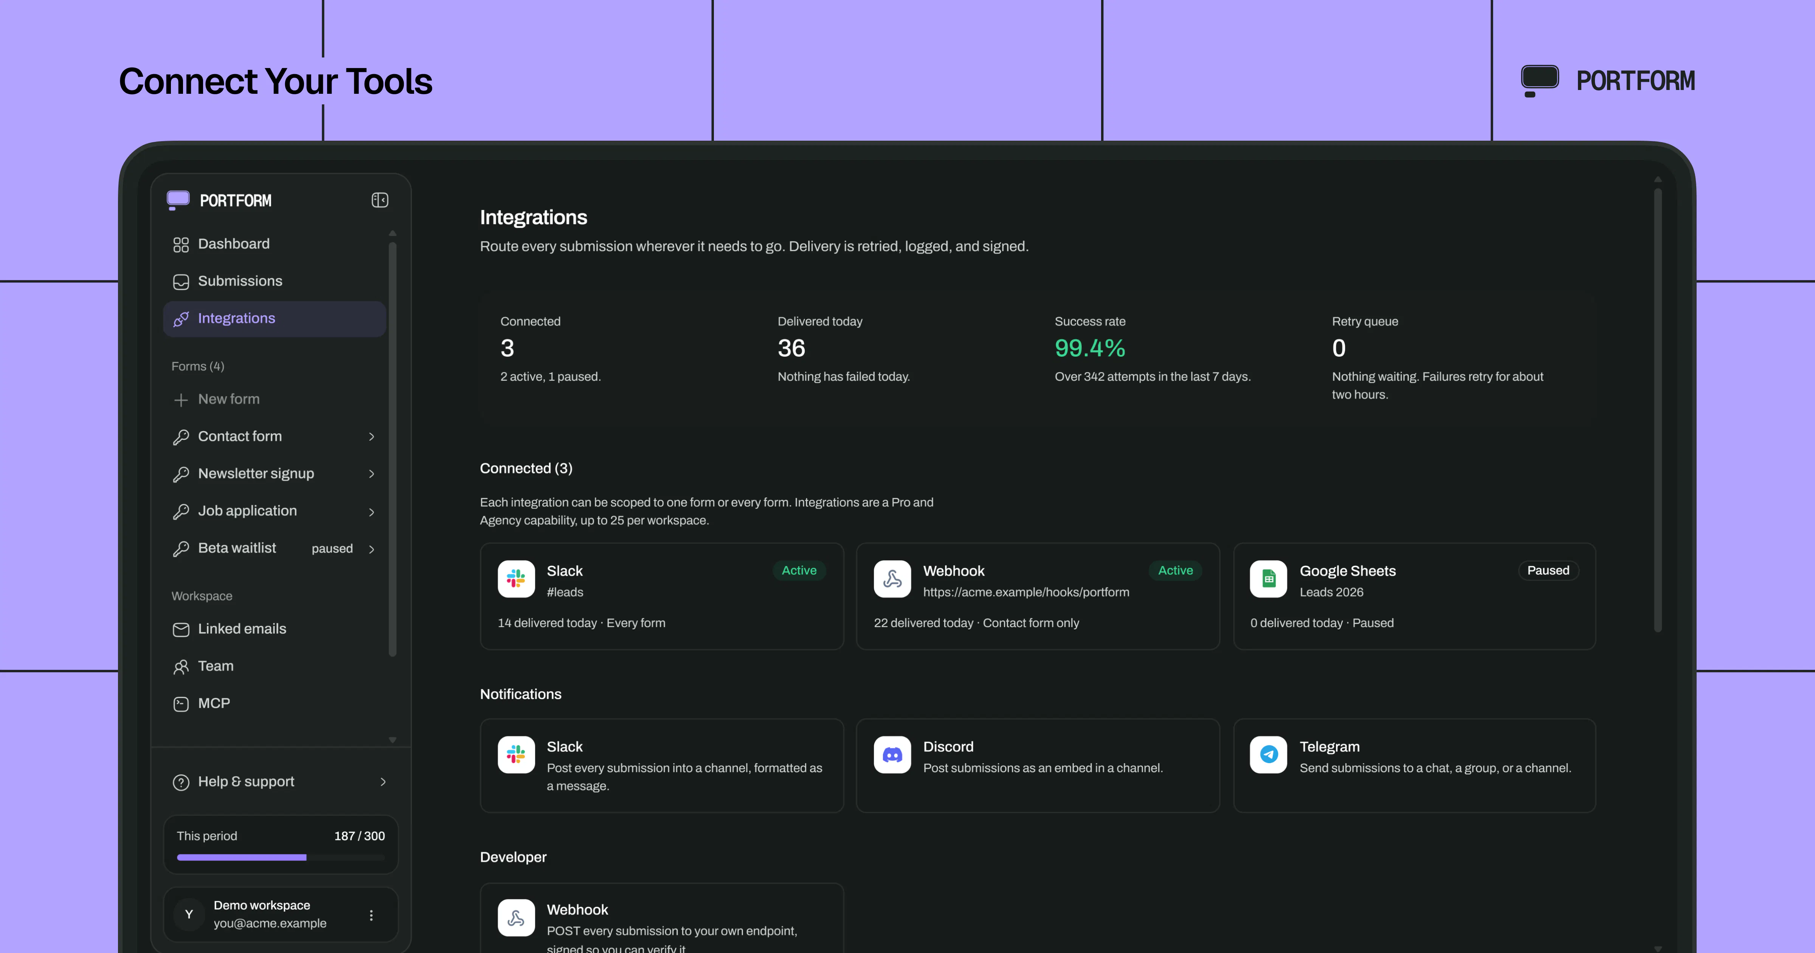
Task: Click the plus icon beside New form
Action: tap(181, 400)
